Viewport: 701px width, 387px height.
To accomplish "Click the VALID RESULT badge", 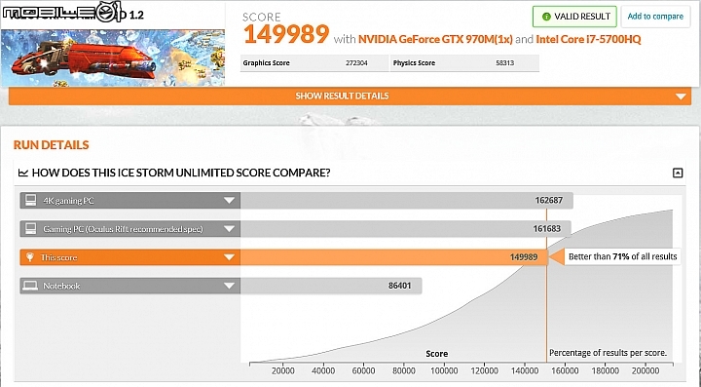I will [574, 17].
